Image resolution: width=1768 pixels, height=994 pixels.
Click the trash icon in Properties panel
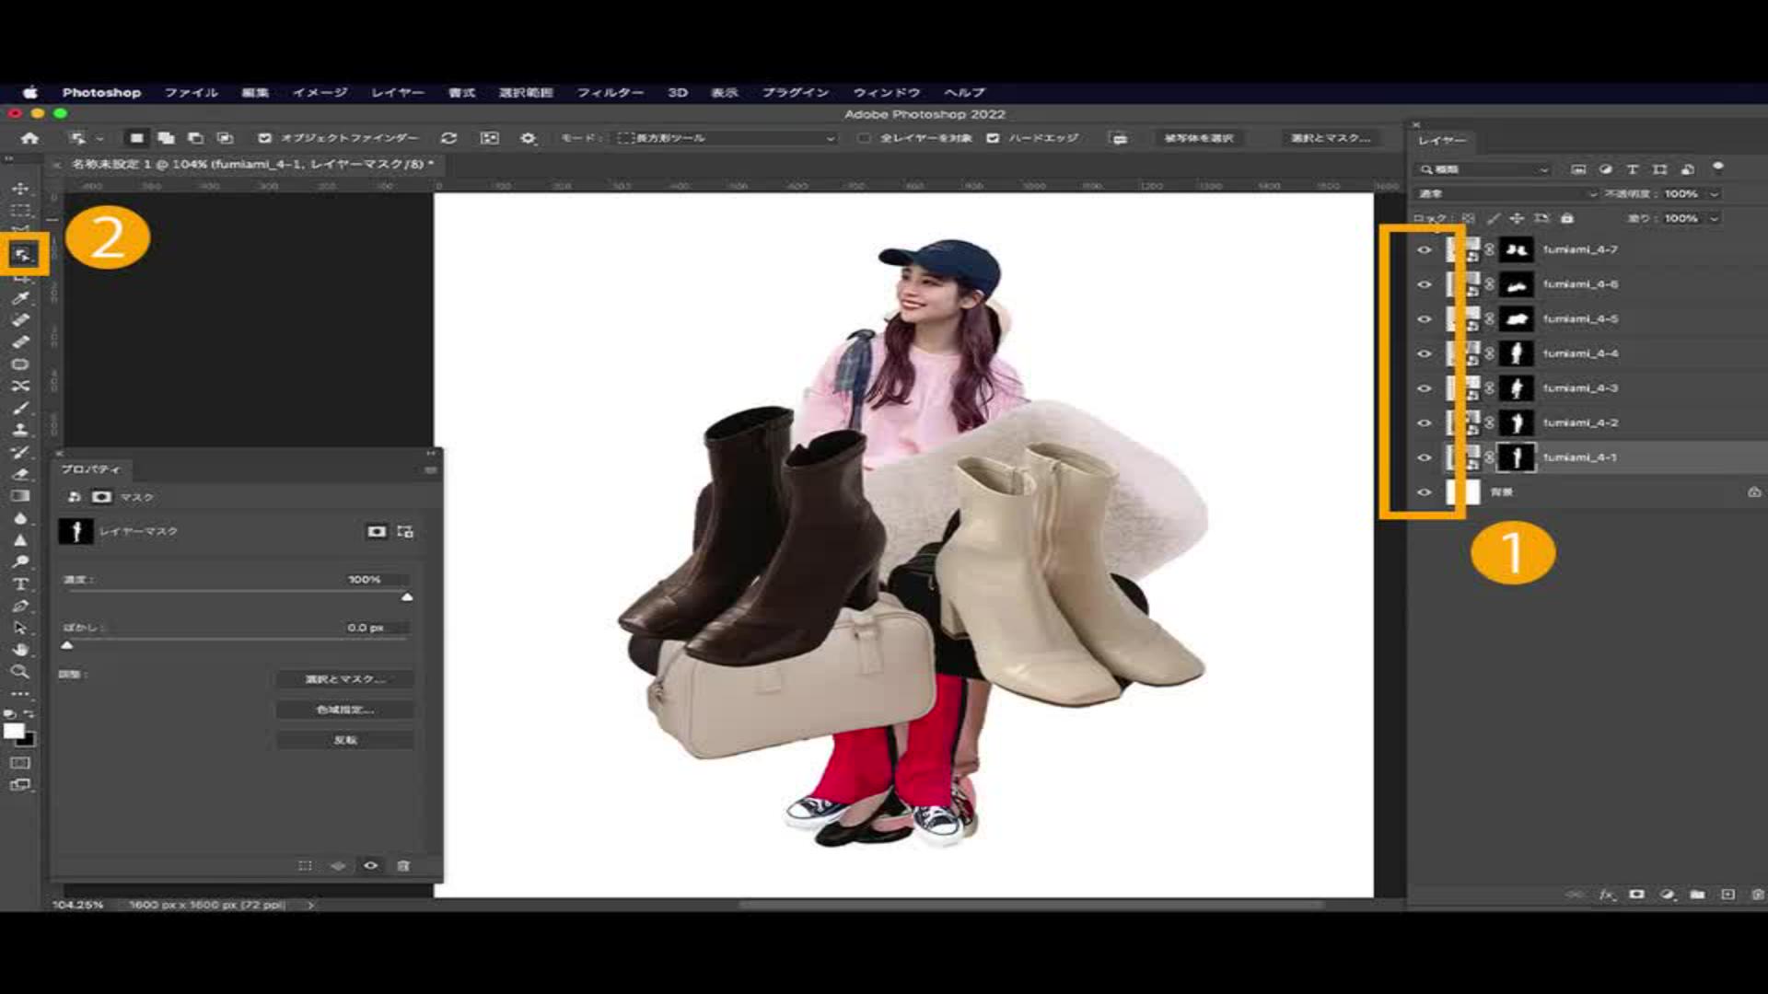[x=403, y=866]
